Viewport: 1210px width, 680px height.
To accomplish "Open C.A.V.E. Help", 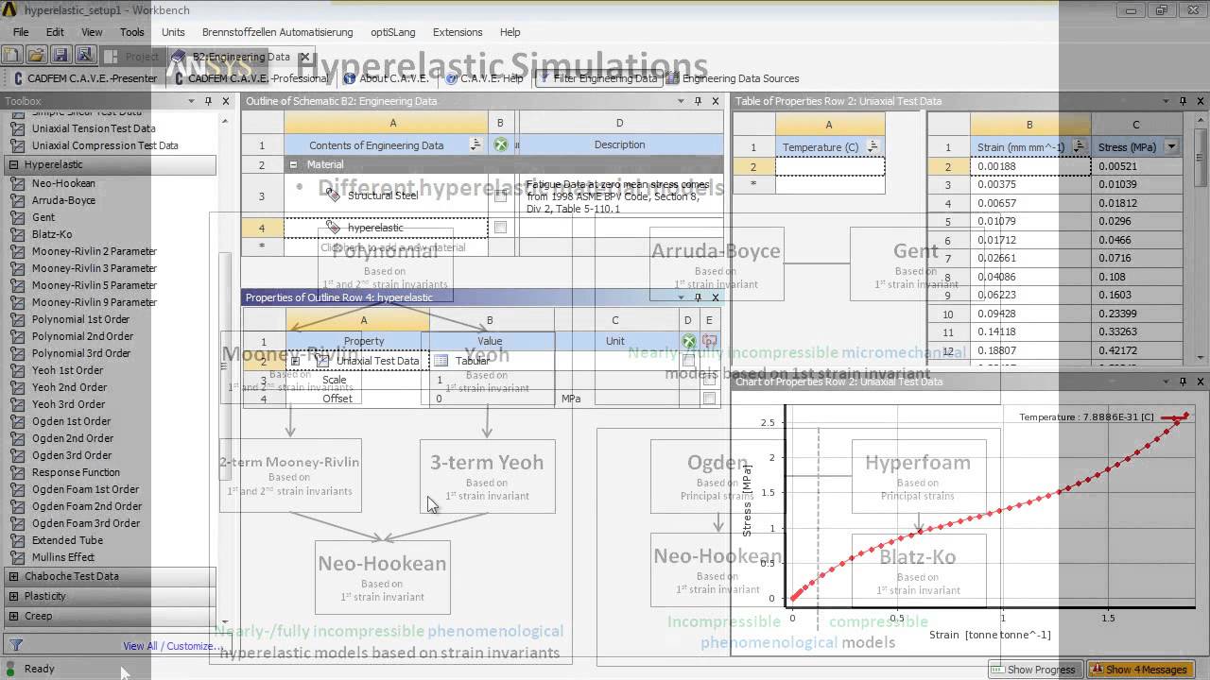I will point(484,78).
